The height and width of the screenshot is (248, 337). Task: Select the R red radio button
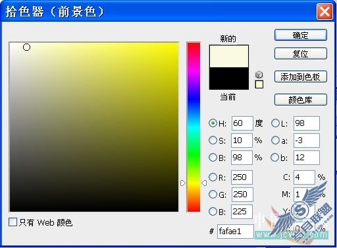pos(213,177)
